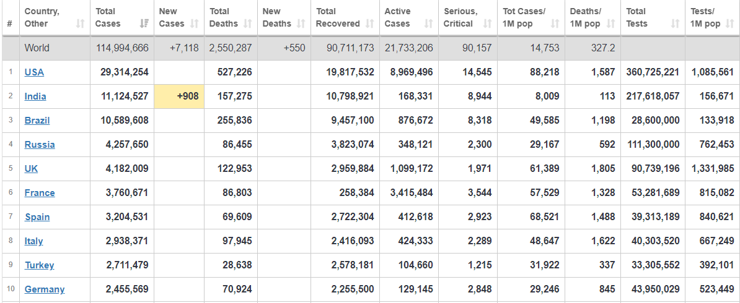Go to the Germany country page
Screen dimensions: 740x303
point(45,289)
